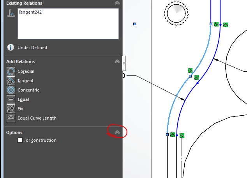Select the dashed circle hole feature
This screenshot has height=178, width=247.
[x=176, y=13]
